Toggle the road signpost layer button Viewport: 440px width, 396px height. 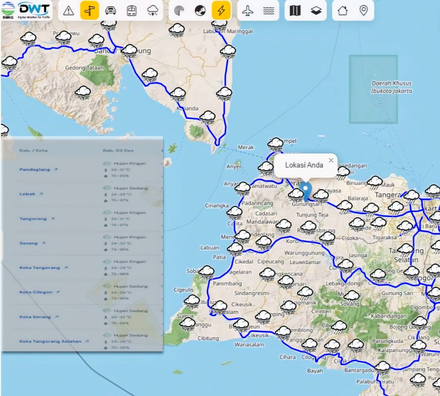click(x=89, y=11)
